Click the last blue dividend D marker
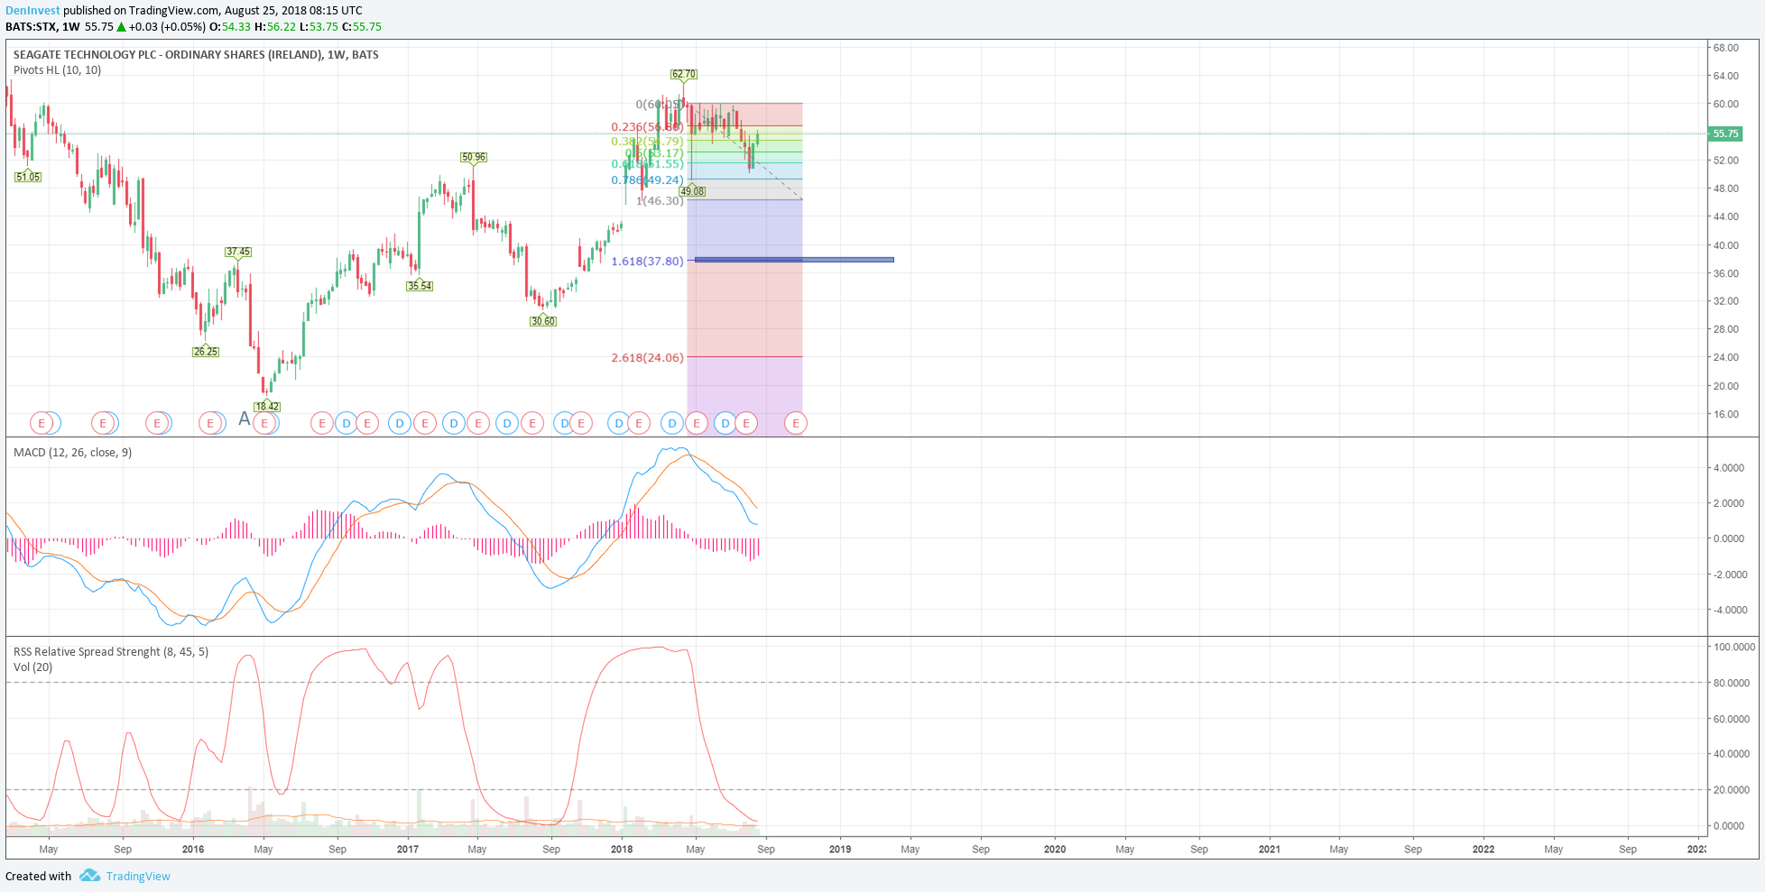The width and height of the screenshot is (1765, 892). [x=725, y=422]
